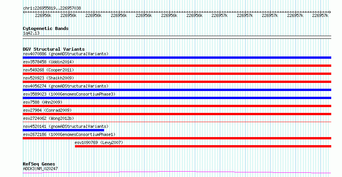This screenshot has width=342, height=177.
Task: Click the blue bar under nsv4070886
Action: (x=177, y=58)
